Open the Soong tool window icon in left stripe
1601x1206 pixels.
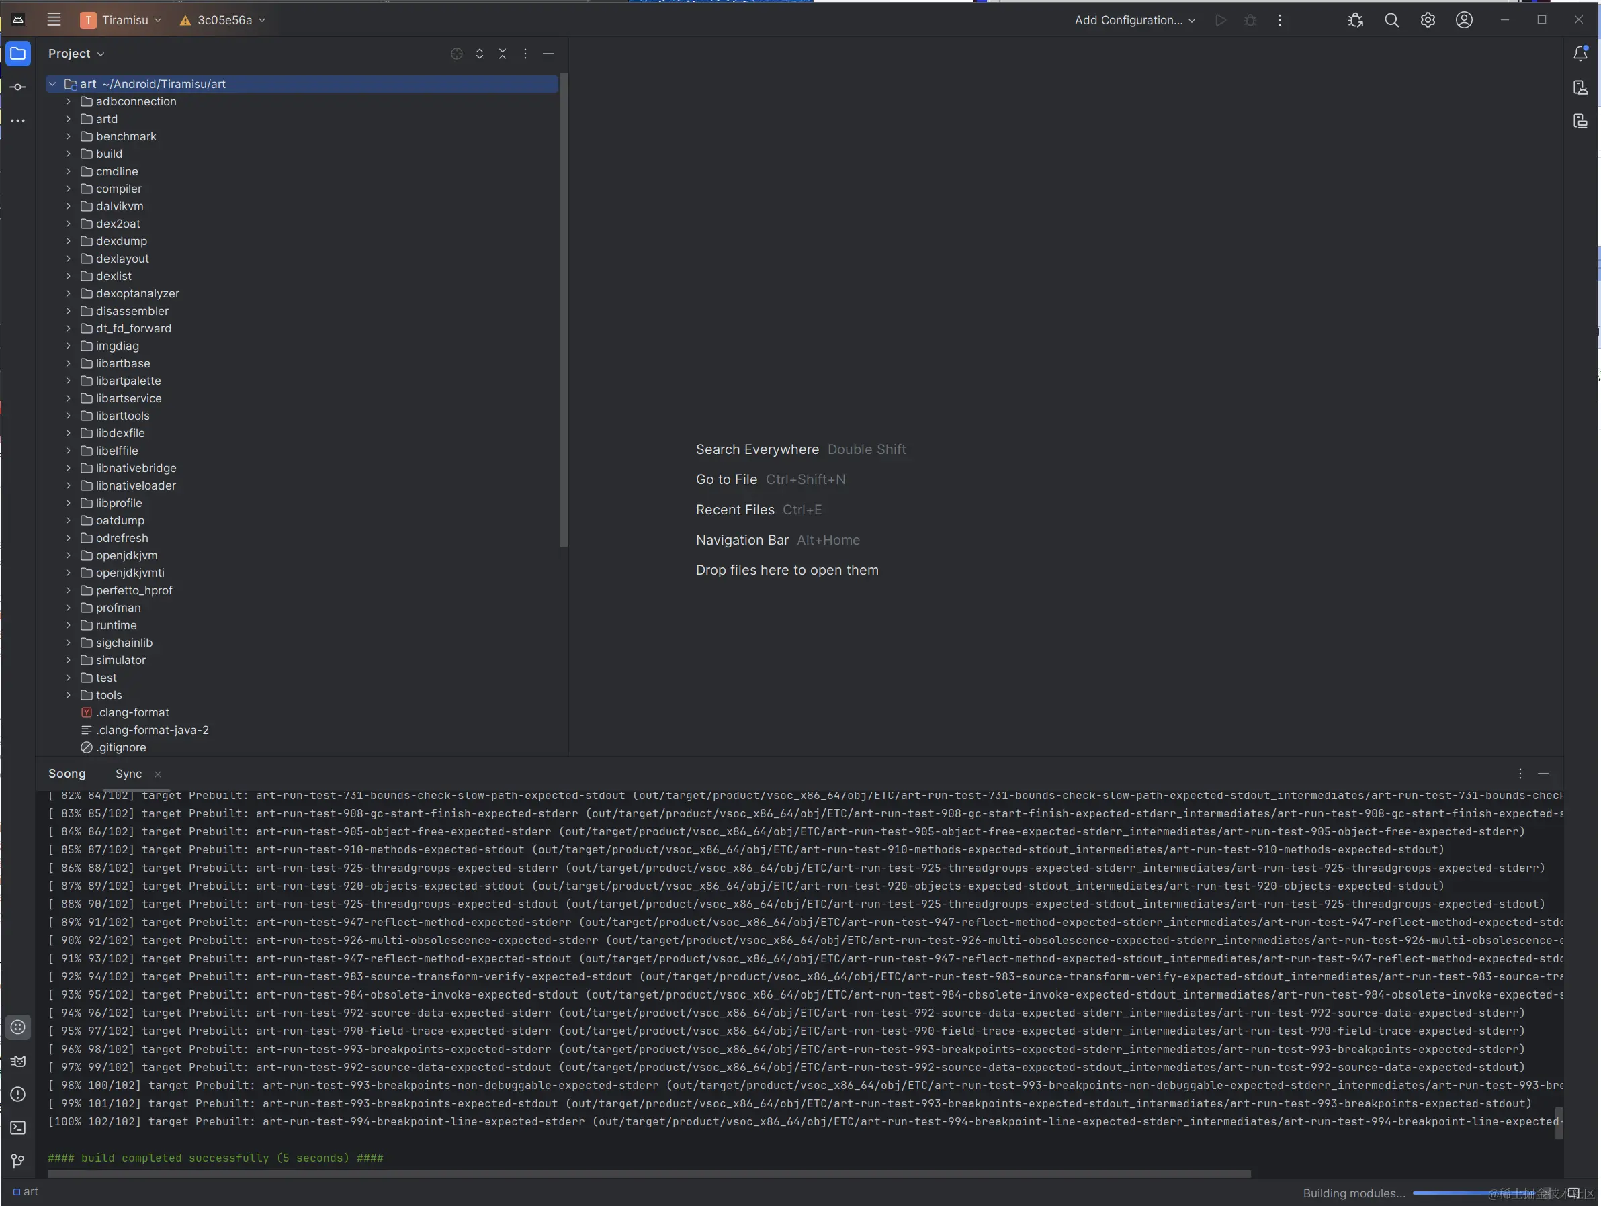tap(18, 1027)
